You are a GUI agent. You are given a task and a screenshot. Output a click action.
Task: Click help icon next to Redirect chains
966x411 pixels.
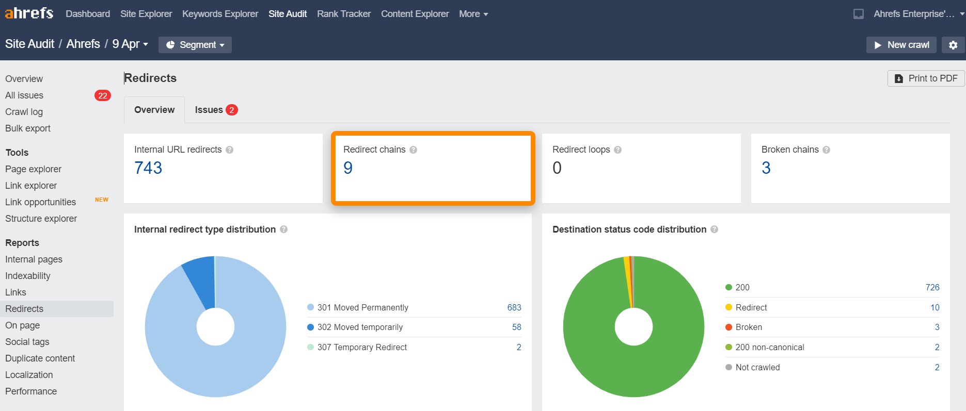(413, 150)
